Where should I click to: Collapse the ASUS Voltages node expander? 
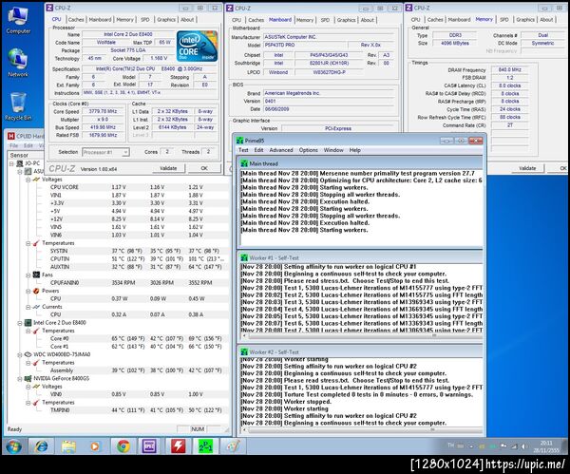point(28,180)
